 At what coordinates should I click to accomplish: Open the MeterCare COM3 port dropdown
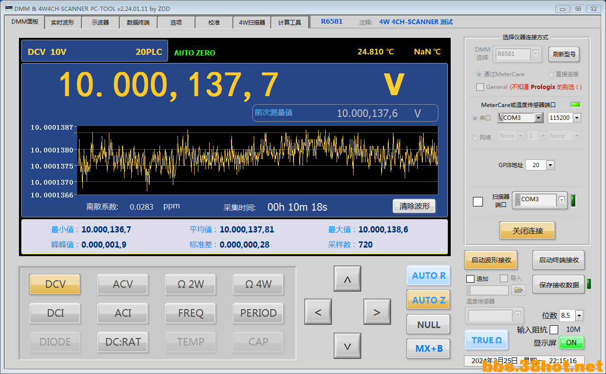tap(538, 118)
